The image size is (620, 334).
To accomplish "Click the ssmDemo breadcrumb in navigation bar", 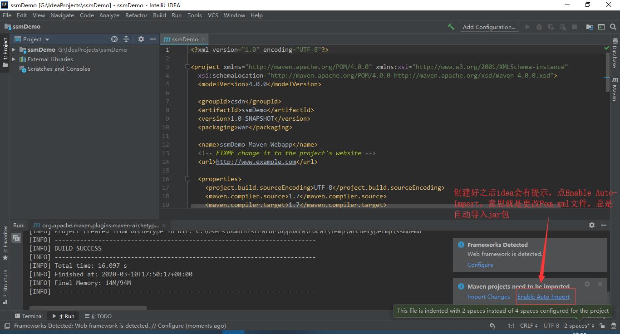I will click(x=23, y=27).
